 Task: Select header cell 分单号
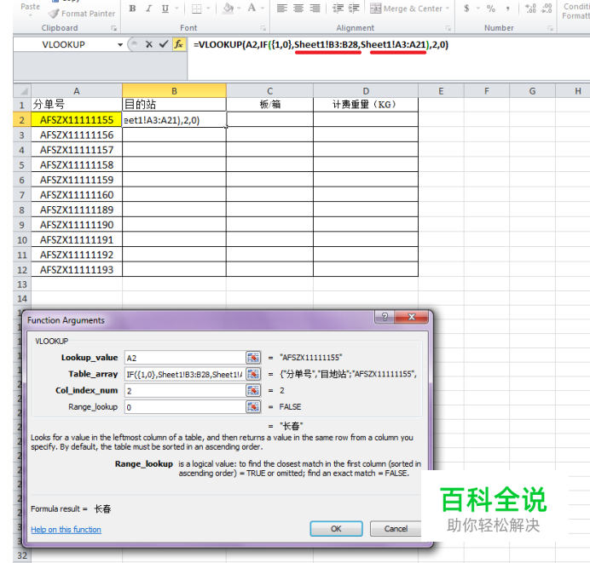[x=77, y=105]
